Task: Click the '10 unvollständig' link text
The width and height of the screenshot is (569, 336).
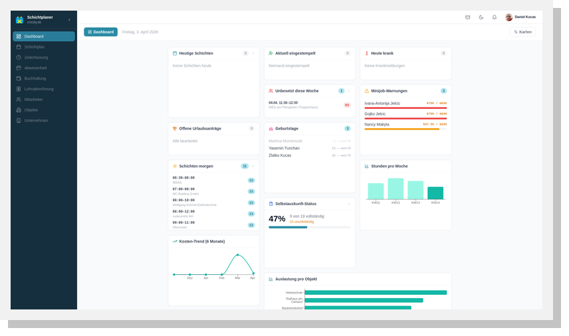Action: [x=302, y=222]
